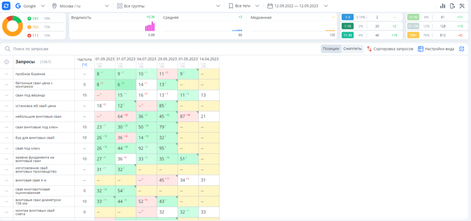The image size is (471, 221).
Task: Select the 14.04.2023 date column header
Action: (209, 59)
